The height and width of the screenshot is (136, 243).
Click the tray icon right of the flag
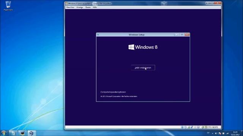[223, 133]
